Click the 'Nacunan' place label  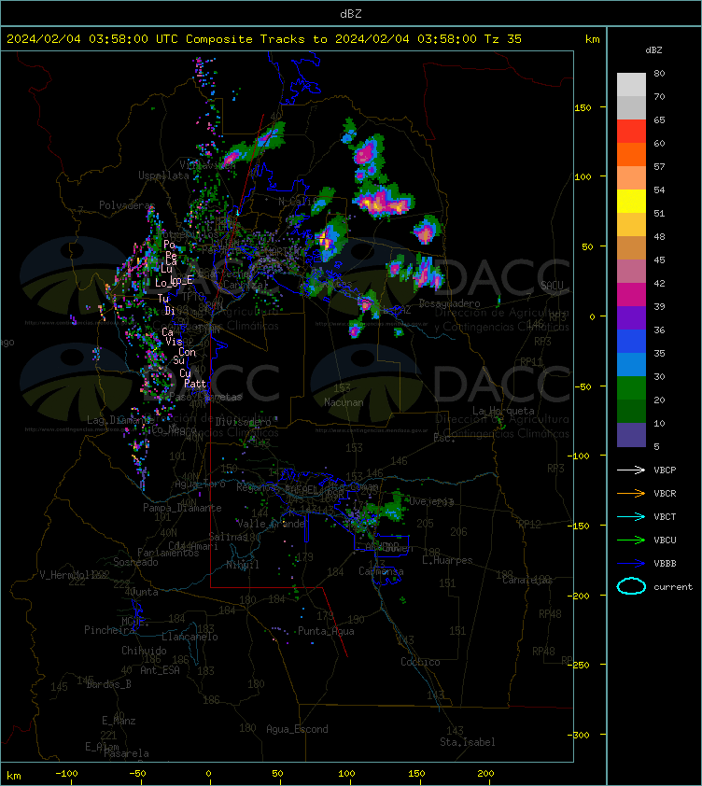pos(344,402)
